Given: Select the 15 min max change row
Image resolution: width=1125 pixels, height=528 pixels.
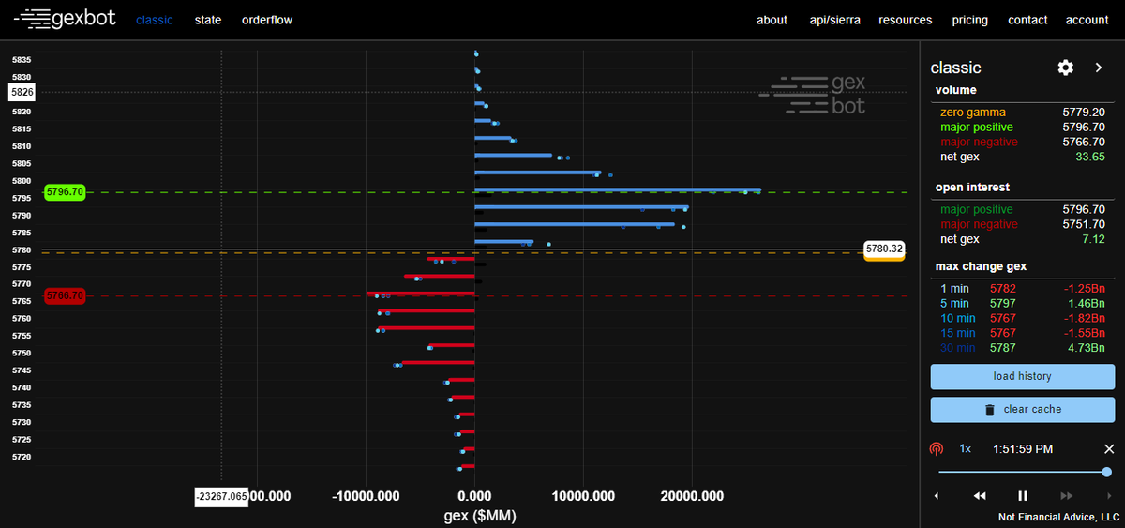Looking at the screenshot, I should point(1022,333).
